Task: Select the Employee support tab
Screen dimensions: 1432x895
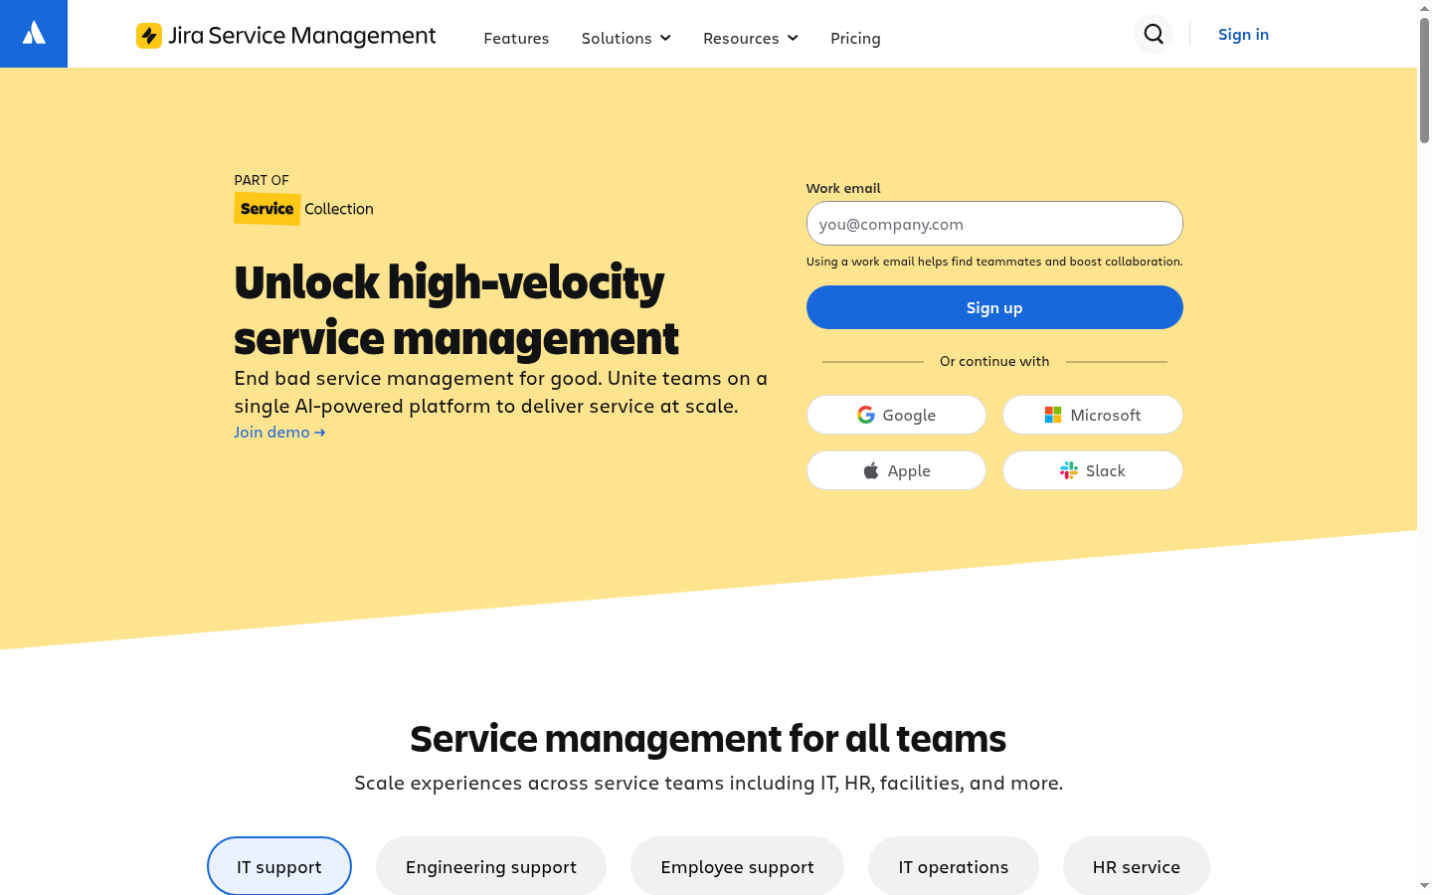Action: (x=737, y=866)
